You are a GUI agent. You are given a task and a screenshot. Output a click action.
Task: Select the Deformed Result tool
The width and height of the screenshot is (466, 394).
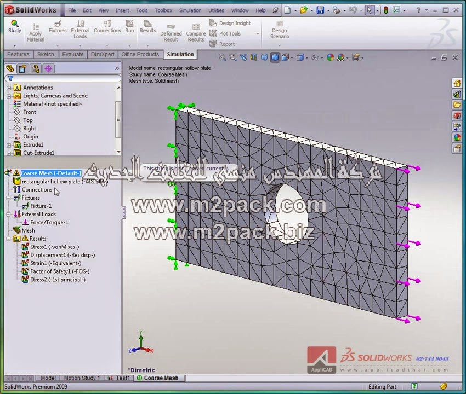click(x=171, y=33)
